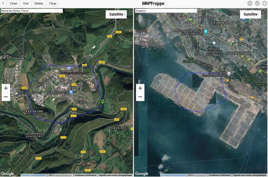
Task: Click the D683 road shield inside the polygon
Action: pos(62,76)
